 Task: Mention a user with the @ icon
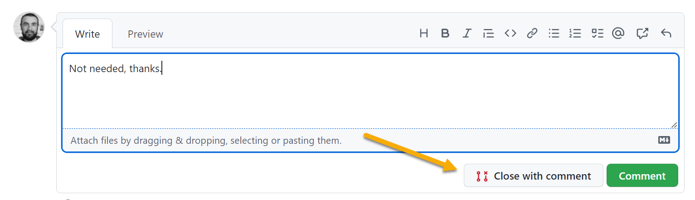click(618, 33)
